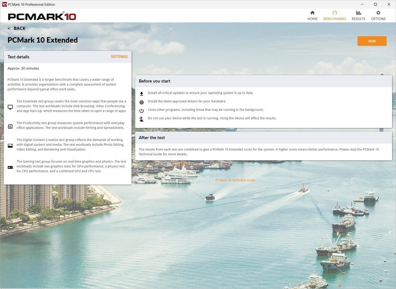The image size is (396, 289).
Task: Click the 'After the test' heading
Action: [x=152, y=138]
